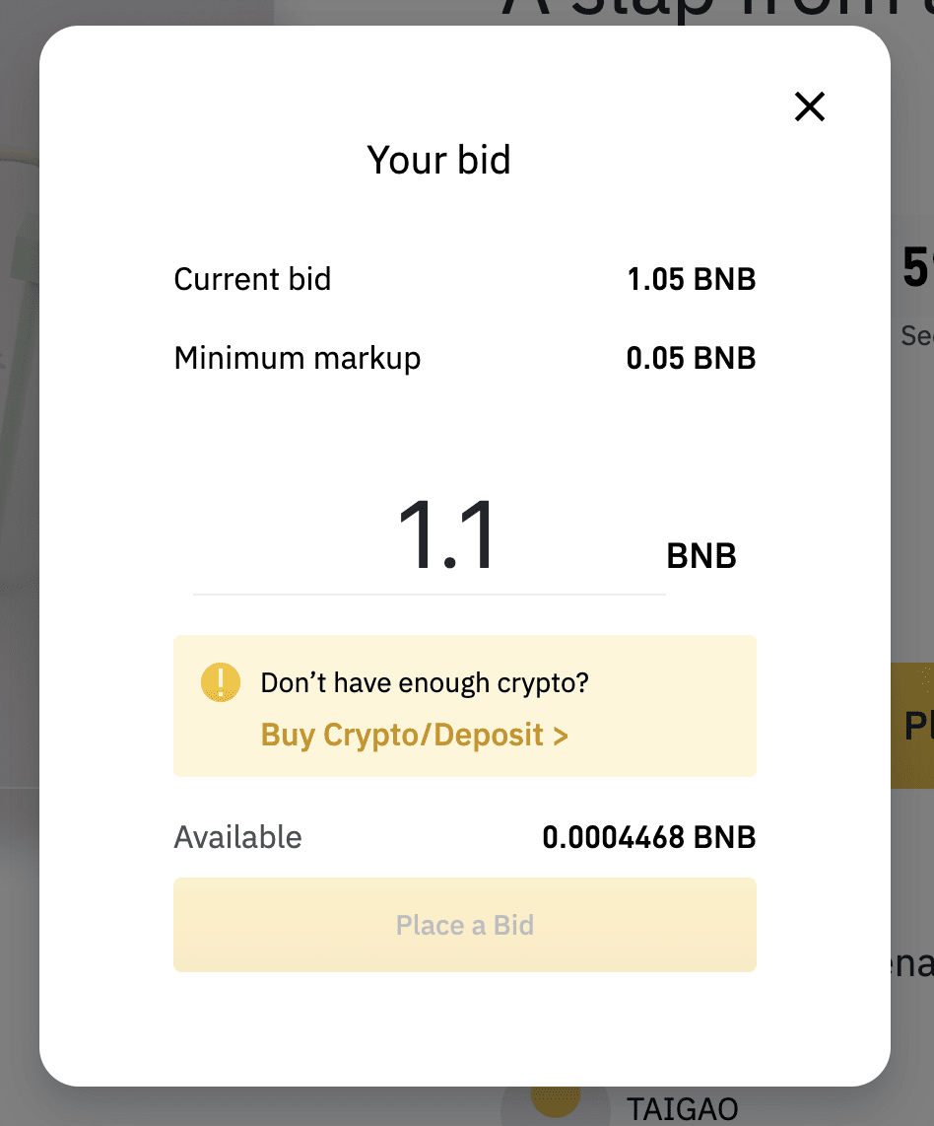Click the Your bid dialog title
Image resolution: width=934 pixels, height=1126 pixels.
tap(438, 160)
